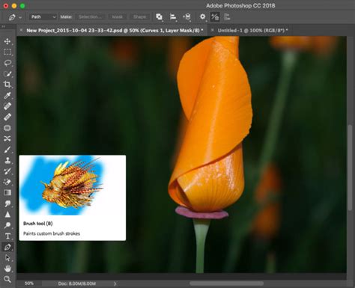The width and height of the screenshot is (355, 288).
Task: Select the Zoom tool
Action: pos(7,279)
